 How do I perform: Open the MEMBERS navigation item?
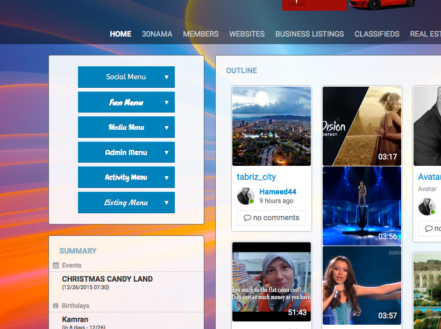(x=201, y=34)
